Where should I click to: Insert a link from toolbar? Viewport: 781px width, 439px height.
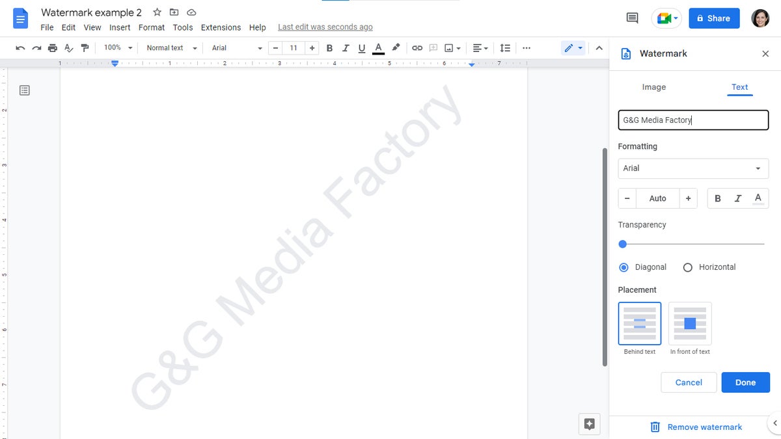417,48
